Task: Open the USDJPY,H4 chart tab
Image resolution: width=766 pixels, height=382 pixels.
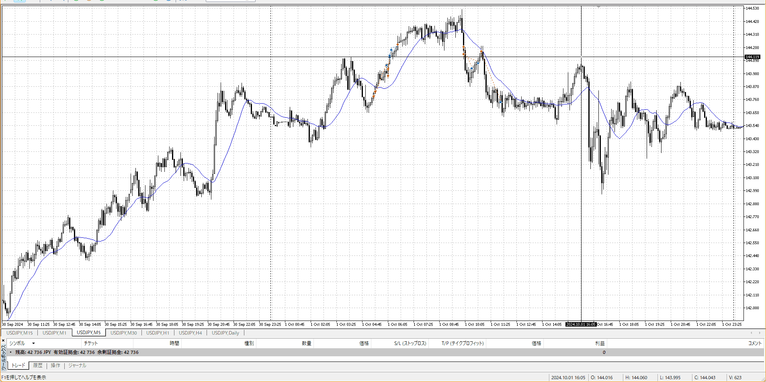Action: click(190, 333)
